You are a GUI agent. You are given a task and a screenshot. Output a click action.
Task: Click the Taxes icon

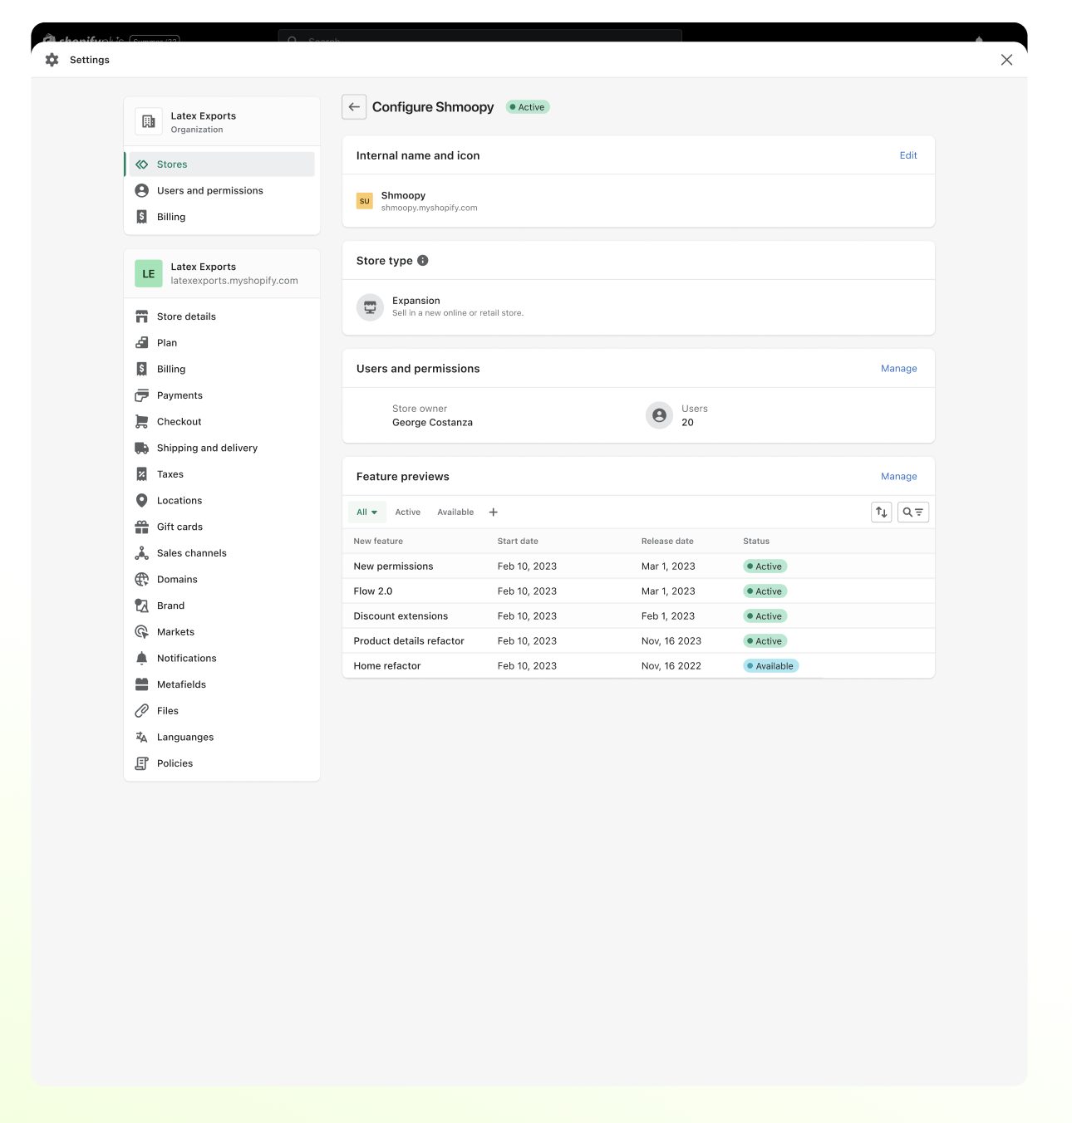[142, 474]
